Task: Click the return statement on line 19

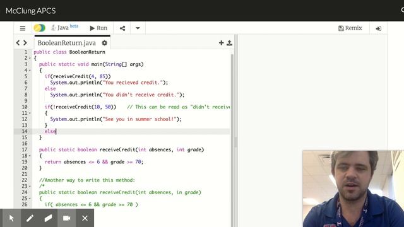Action: 94,162
